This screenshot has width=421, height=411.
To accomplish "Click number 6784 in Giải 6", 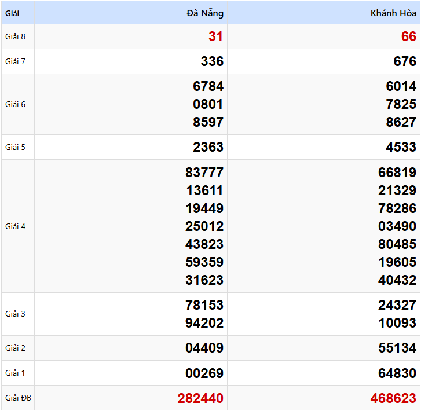I will pos(208,86).
